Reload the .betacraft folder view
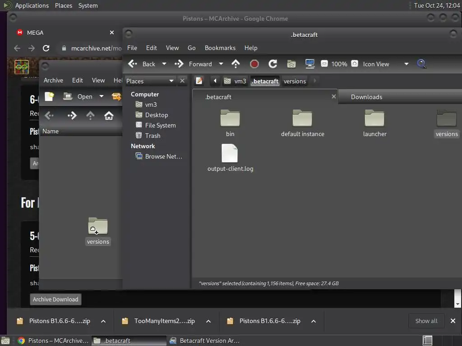The width and height of the screenshot is (462, 346). point(273,64)
